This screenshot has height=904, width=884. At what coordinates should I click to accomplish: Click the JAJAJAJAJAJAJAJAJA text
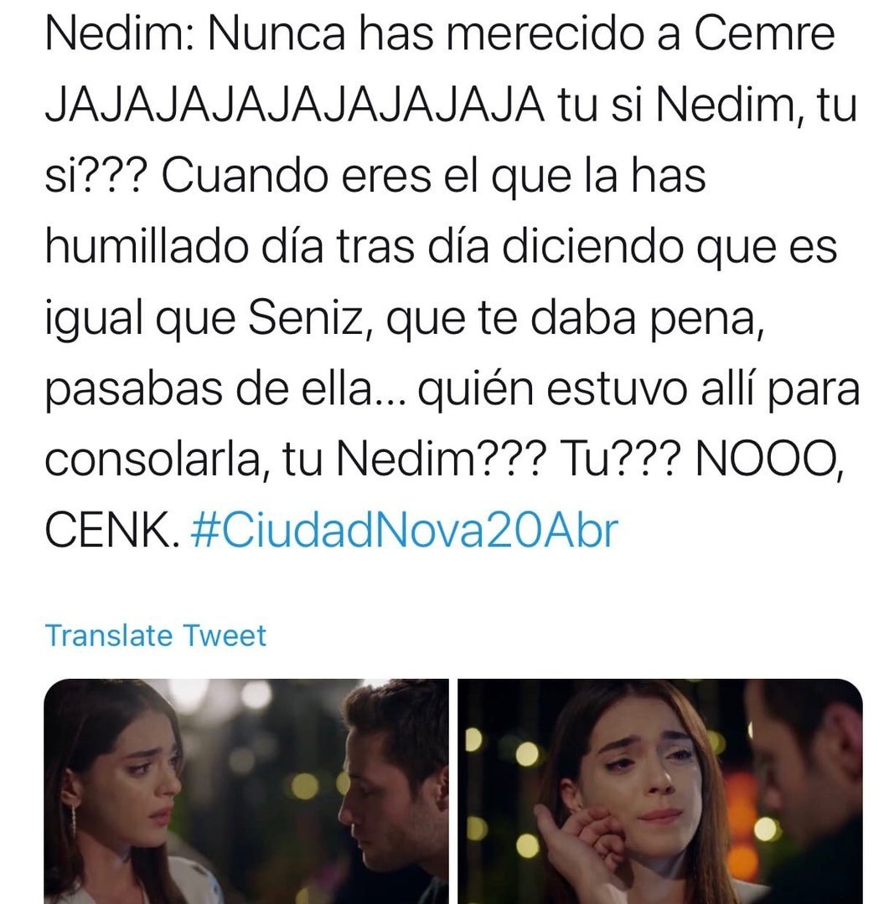click(294, 105)
